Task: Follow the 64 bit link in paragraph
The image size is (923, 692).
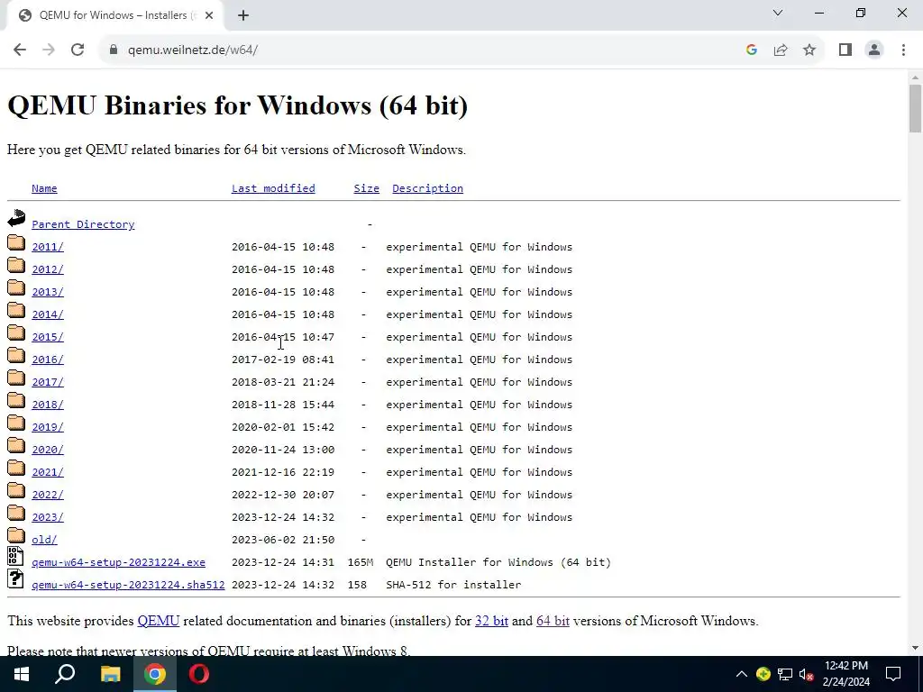Action: pos(553,621)
